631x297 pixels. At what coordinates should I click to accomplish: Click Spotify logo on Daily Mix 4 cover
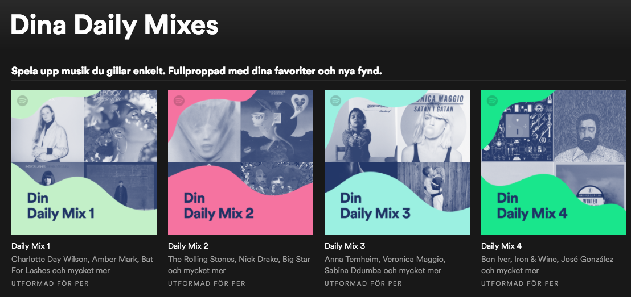pyautogui.click(x=492, y=101)
